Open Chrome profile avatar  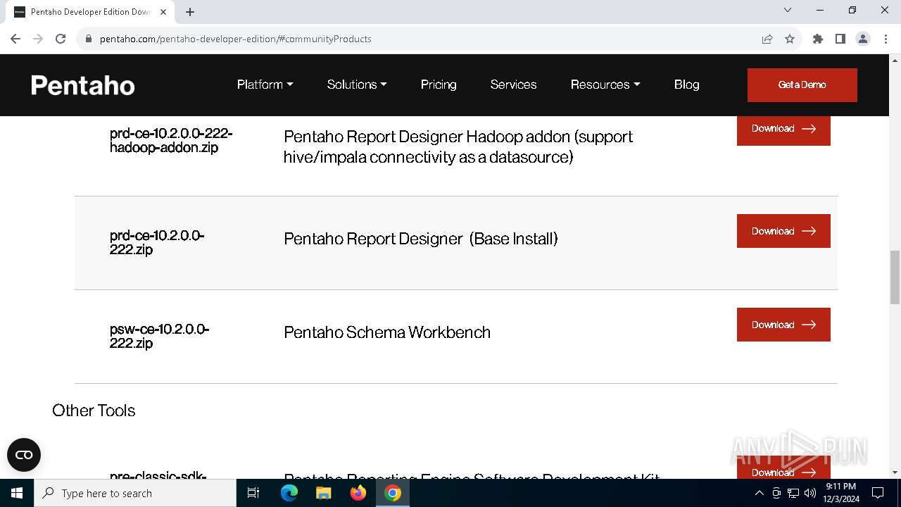[863, 39]
